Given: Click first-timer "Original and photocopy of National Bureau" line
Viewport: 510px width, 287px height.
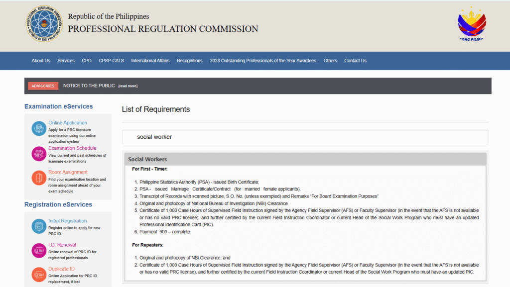Looking at the screenshot, I should tap(213, 203).
